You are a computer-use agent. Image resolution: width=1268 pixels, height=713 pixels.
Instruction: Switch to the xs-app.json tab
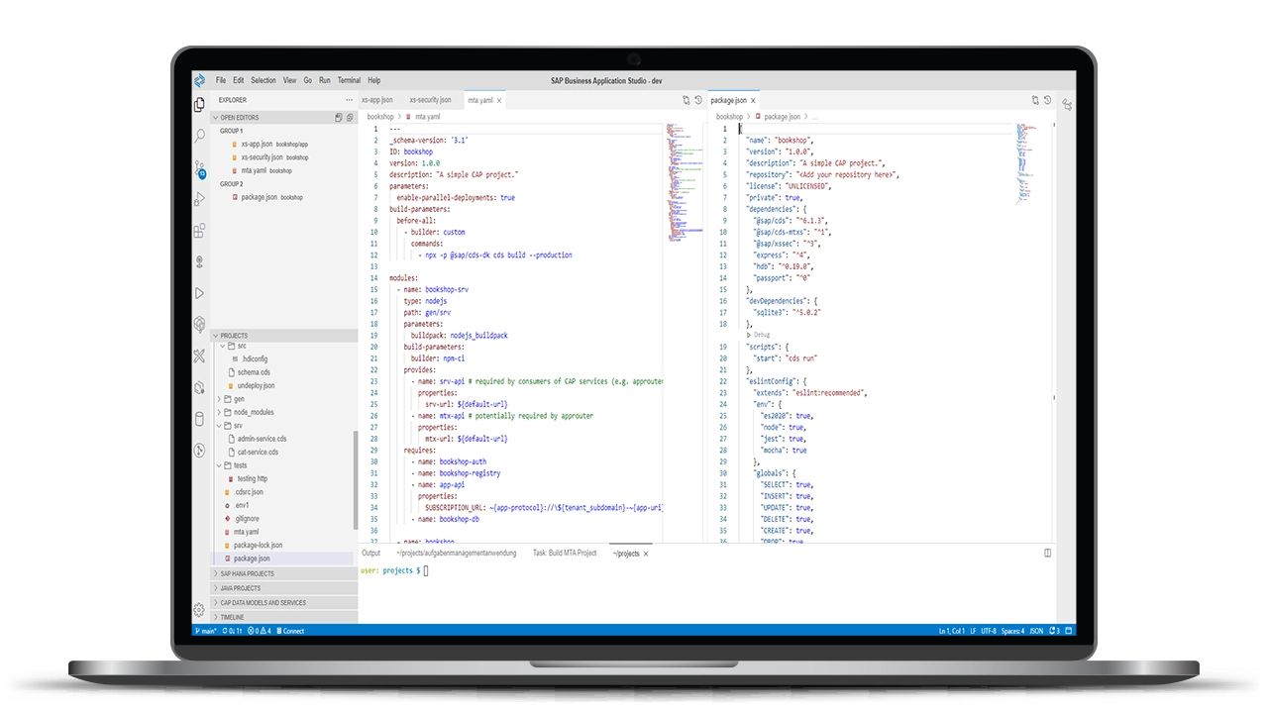click(376, 100)
